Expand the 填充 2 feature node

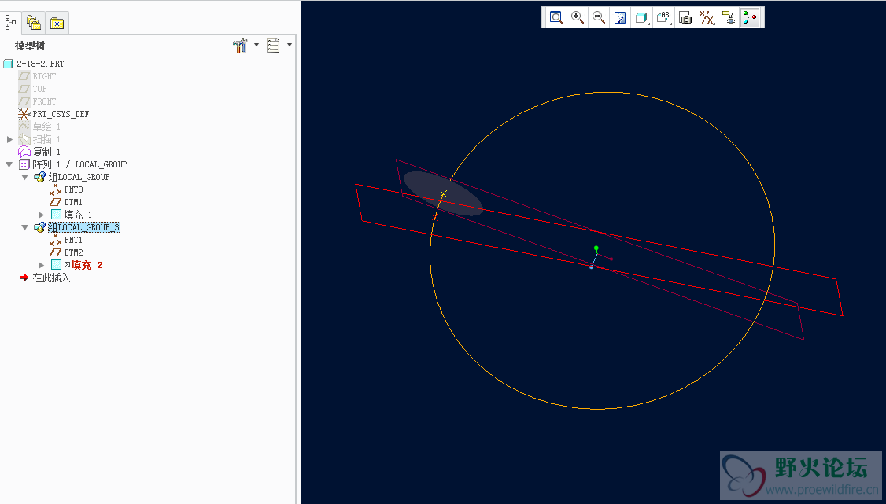tap(41, 265)
